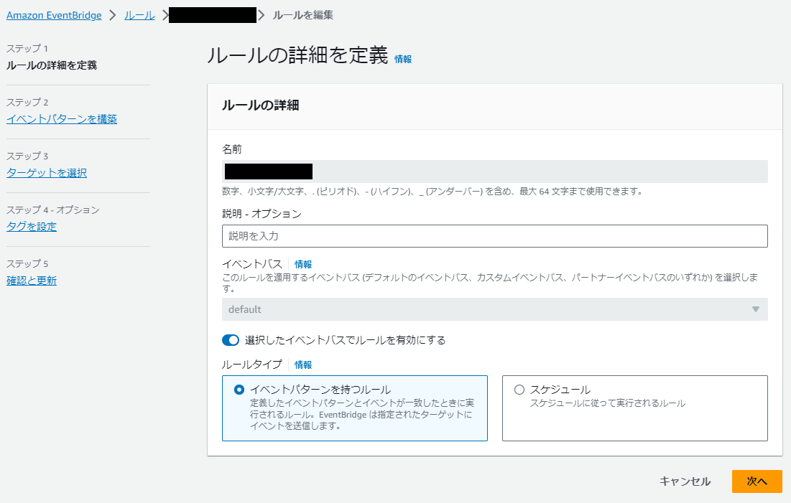Click the キャンセル button
This screenshot has width=791, height=503.
point(685,481)
